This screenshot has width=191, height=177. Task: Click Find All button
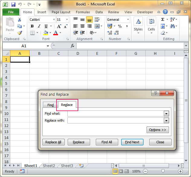pyautogui.click(x=107, y=142)
